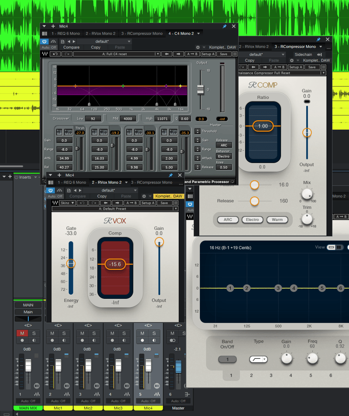
Task: Click the Waves logo in C4 toolbar
Action: 45,54
